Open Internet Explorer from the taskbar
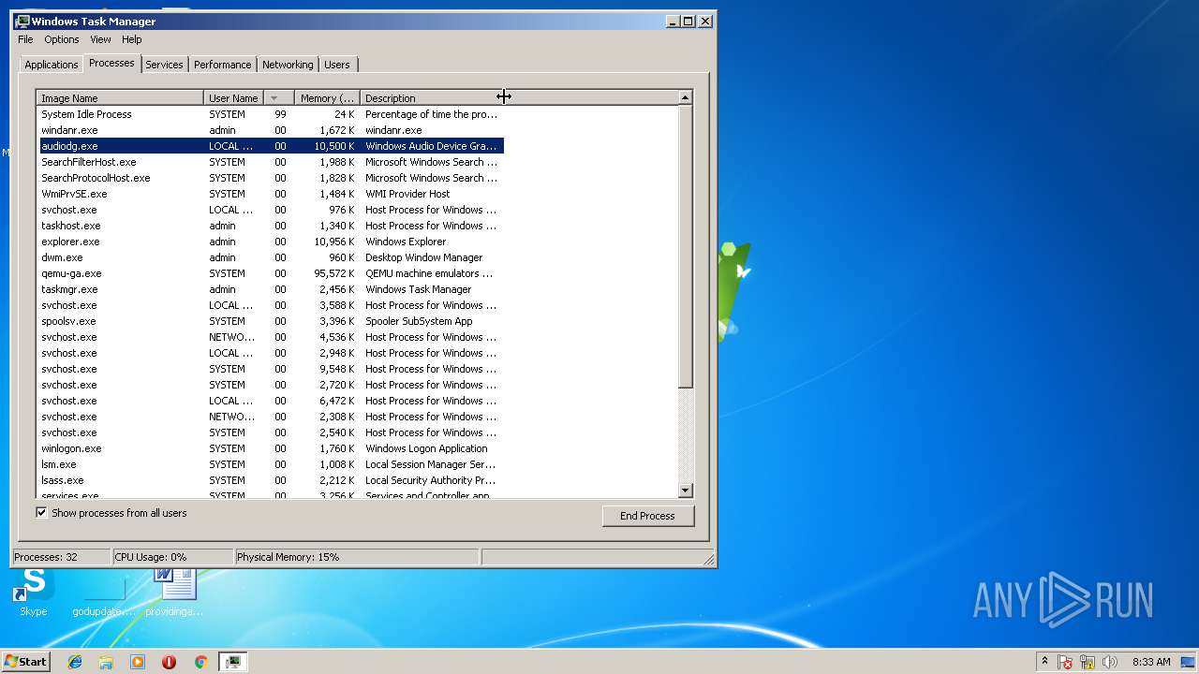The height and width of the screenshot is (674, 1199). [75, 662]
